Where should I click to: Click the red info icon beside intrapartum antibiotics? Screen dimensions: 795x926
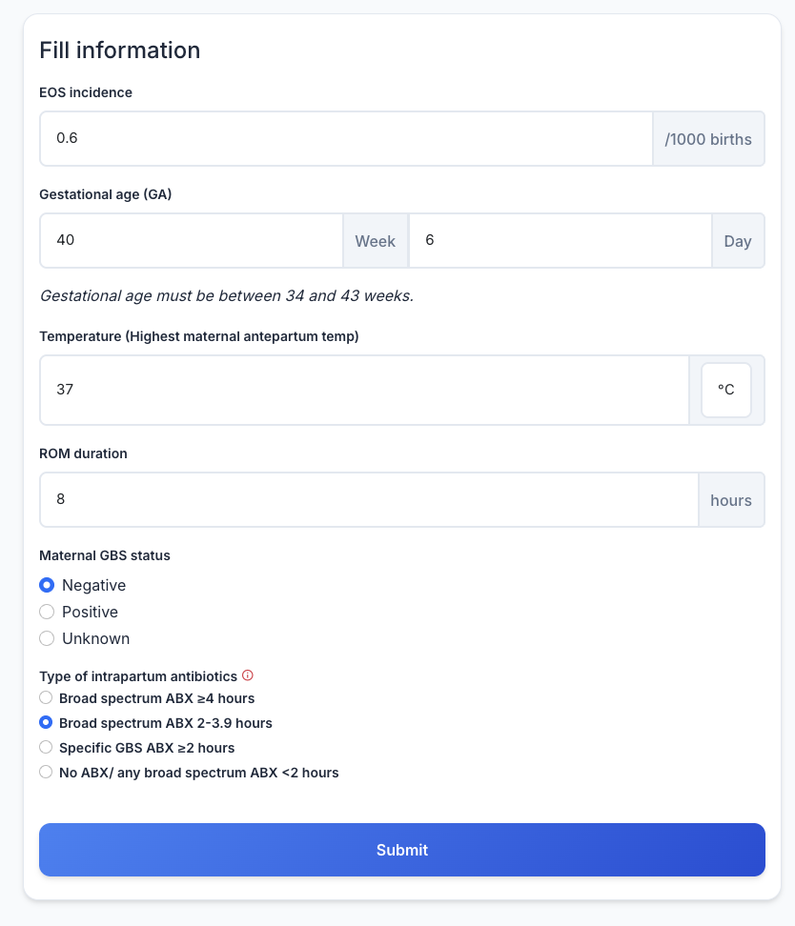point(248,675)
